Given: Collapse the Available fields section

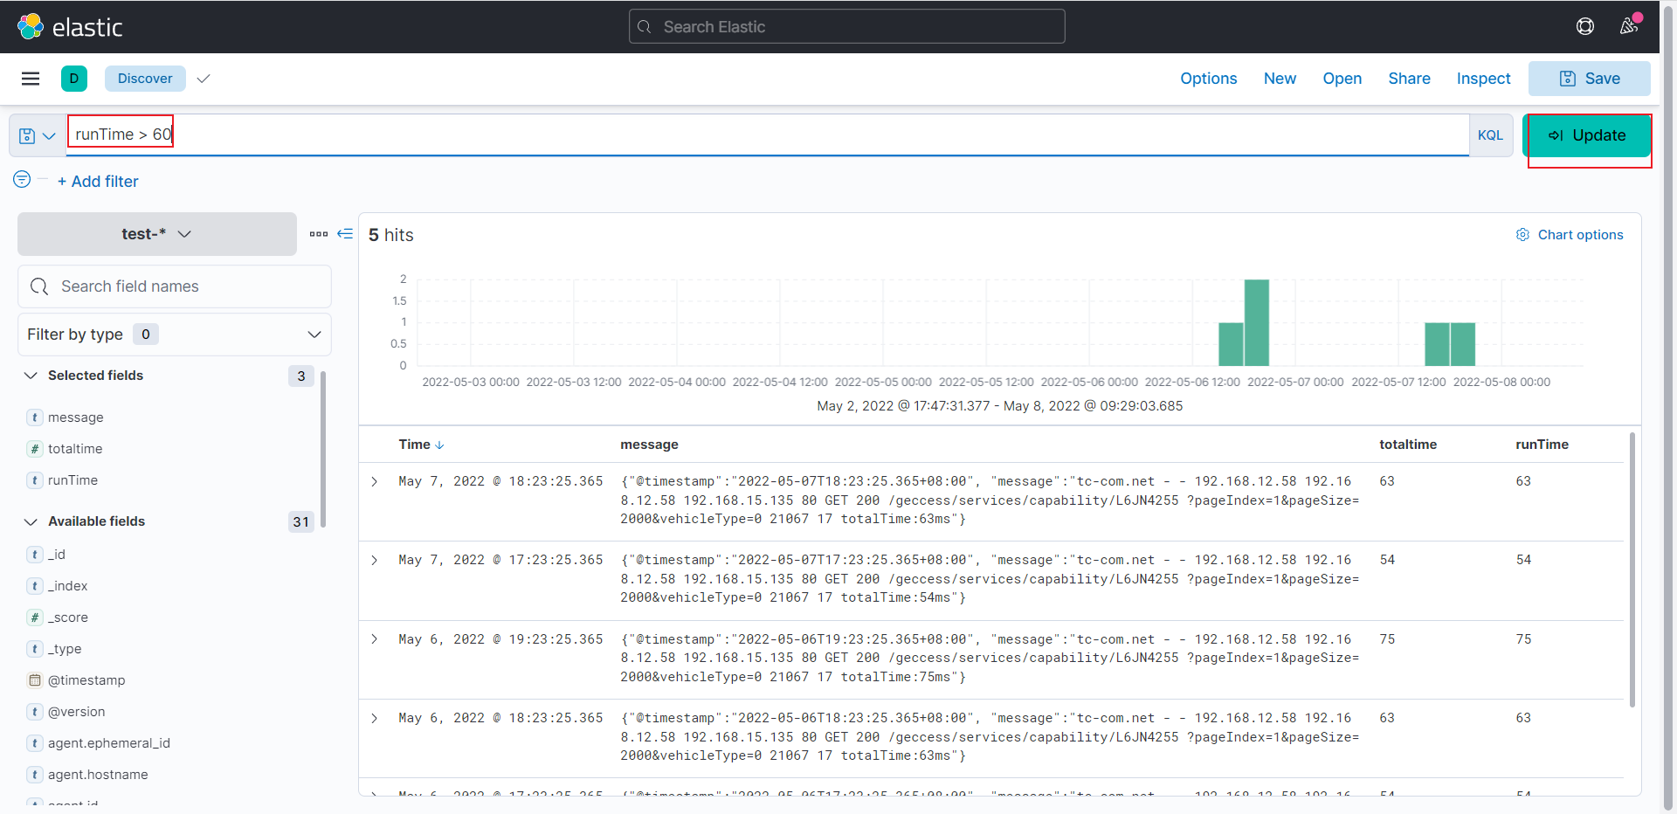Looking at the screenshot, I should tap(31, 521).
